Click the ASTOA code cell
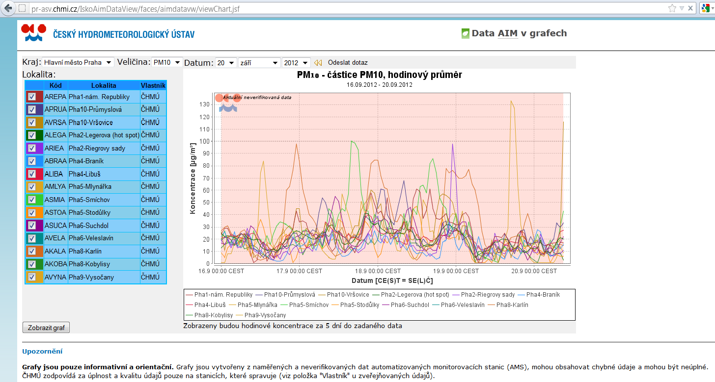 point(56,213)
